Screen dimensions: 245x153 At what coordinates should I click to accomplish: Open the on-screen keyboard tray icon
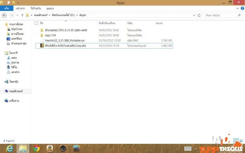point(188,148)
